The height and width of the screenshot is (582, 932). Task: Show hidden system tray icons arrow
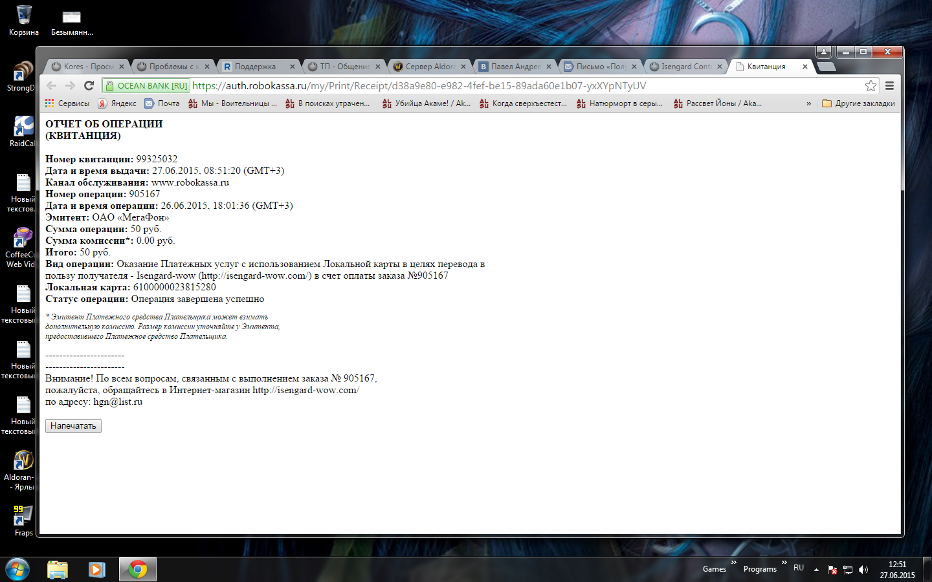click(x=816, y=570)
